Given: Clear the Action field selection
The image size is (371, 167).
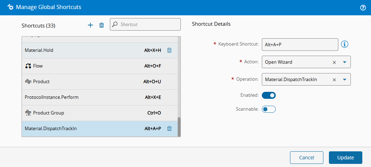Looking at the screenshot, I should [334, 62].
